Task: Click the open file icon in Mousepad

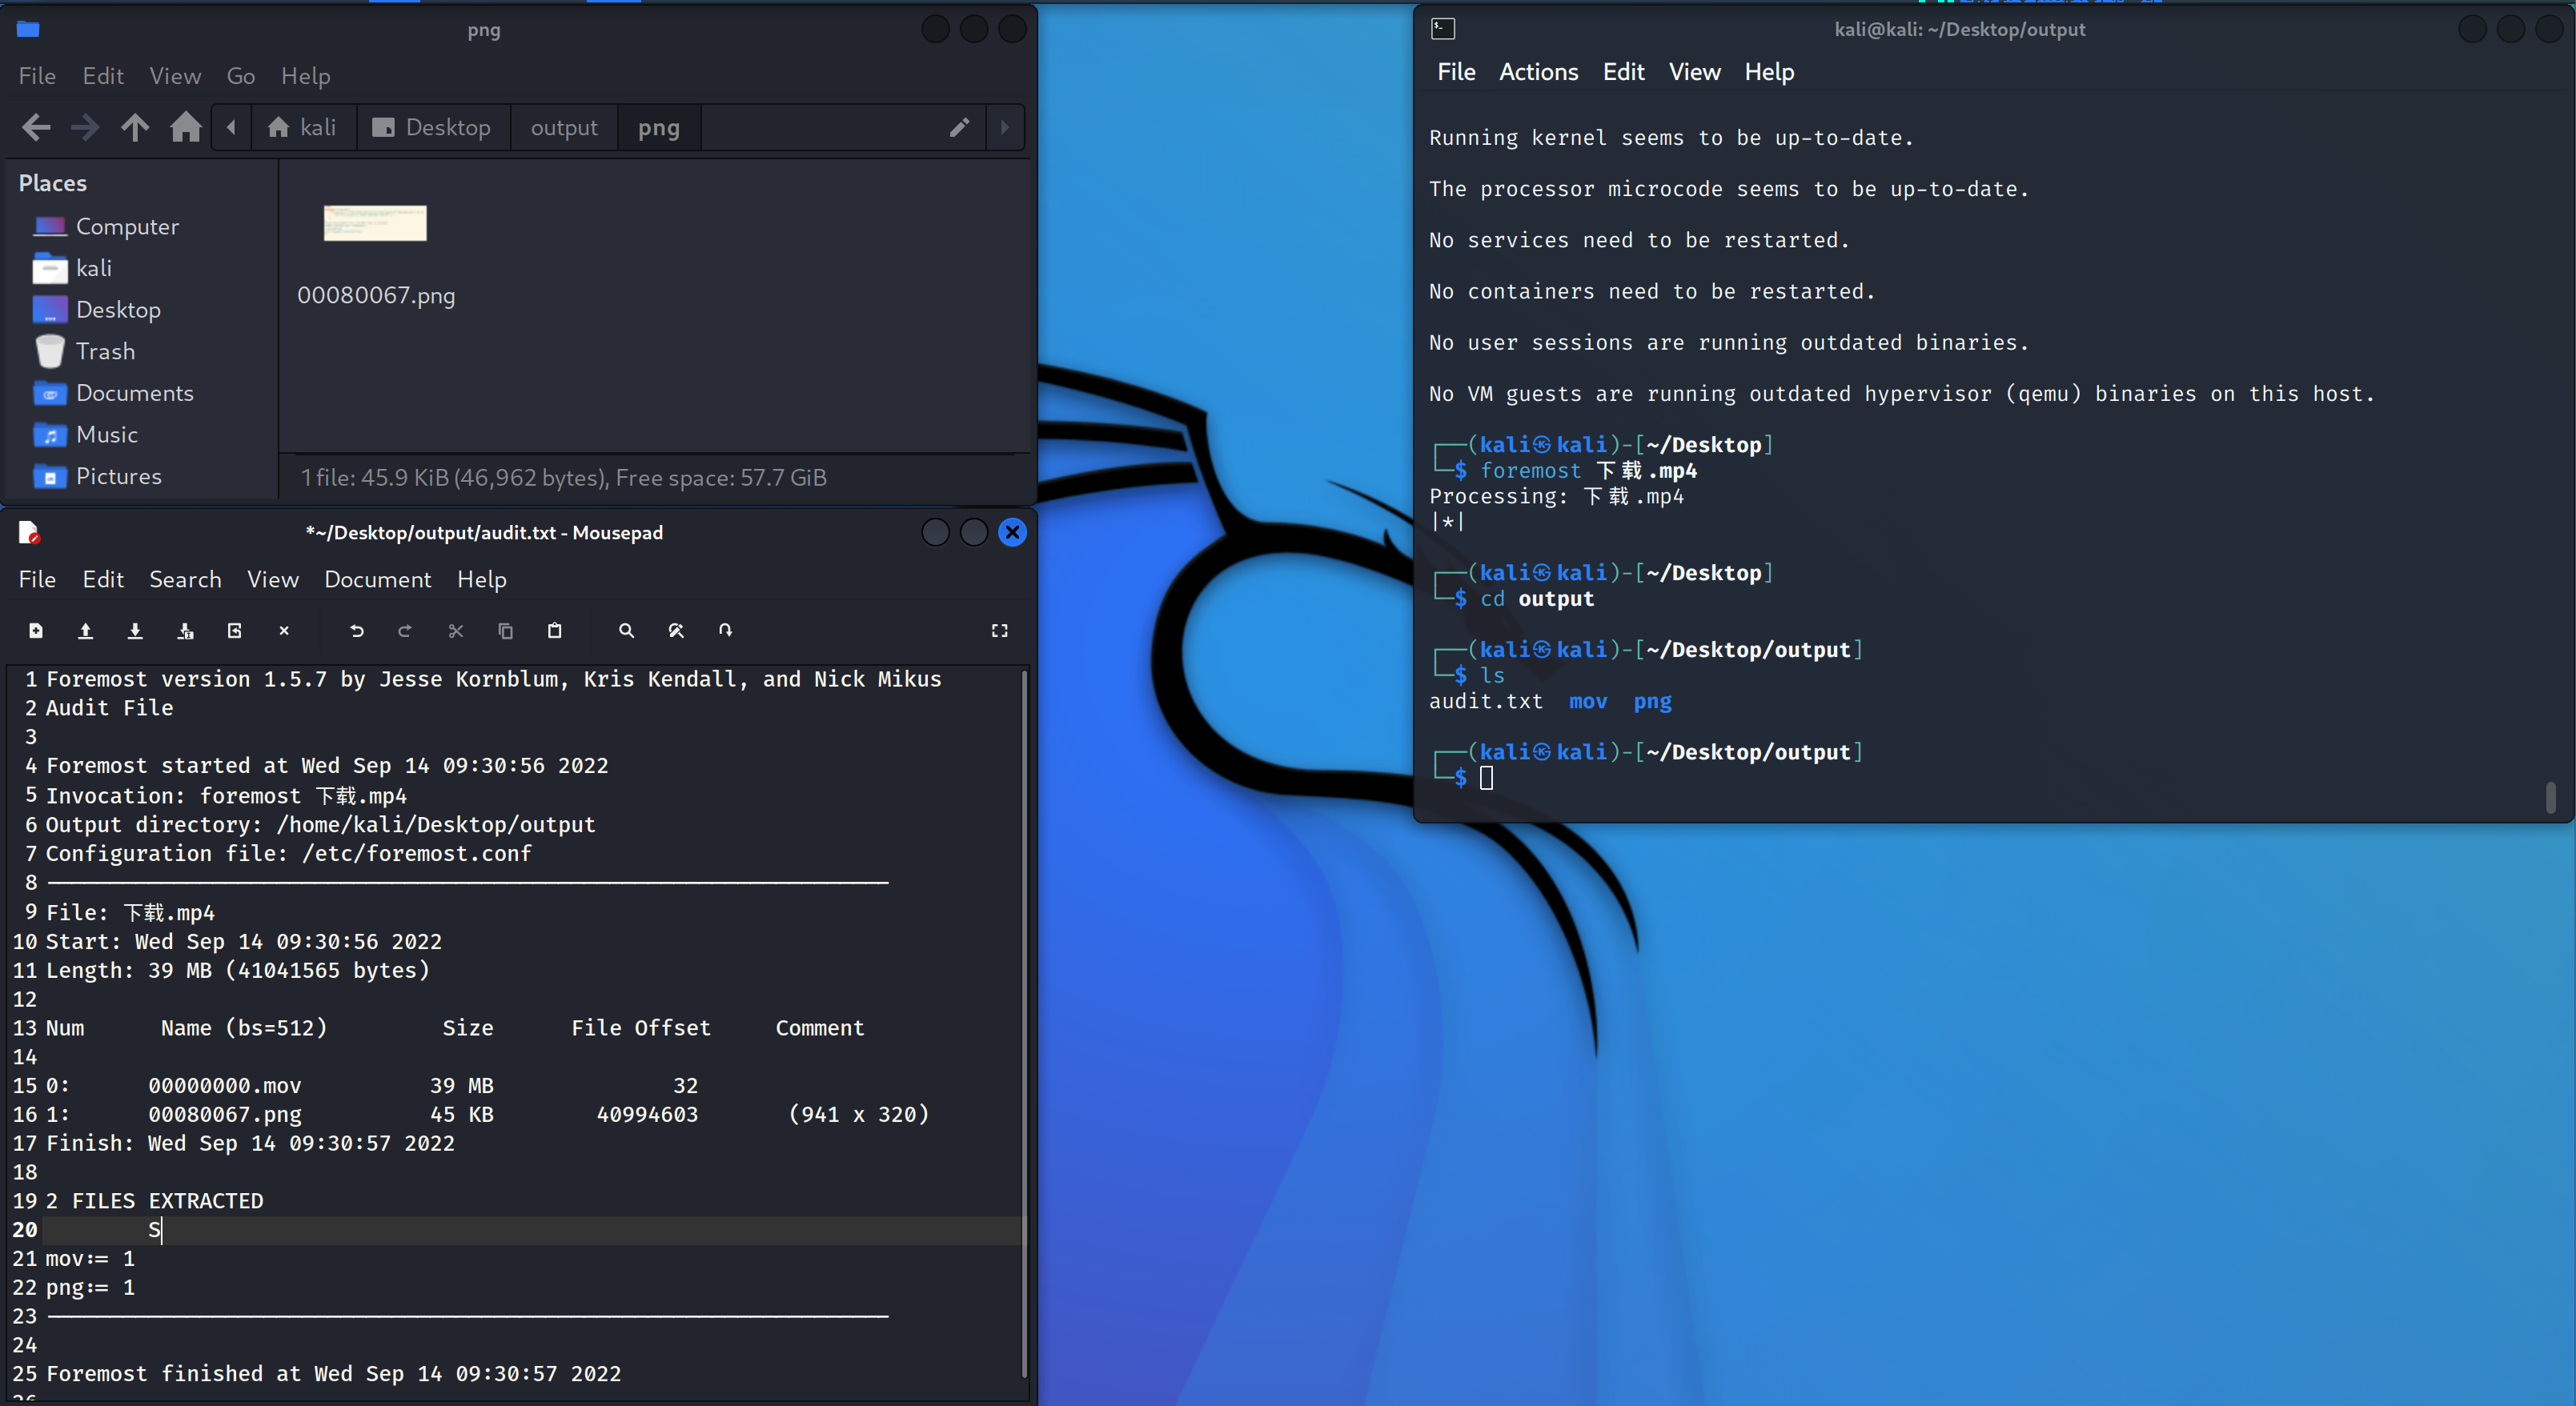Action: pyautogui.click(x=86, y=631)
